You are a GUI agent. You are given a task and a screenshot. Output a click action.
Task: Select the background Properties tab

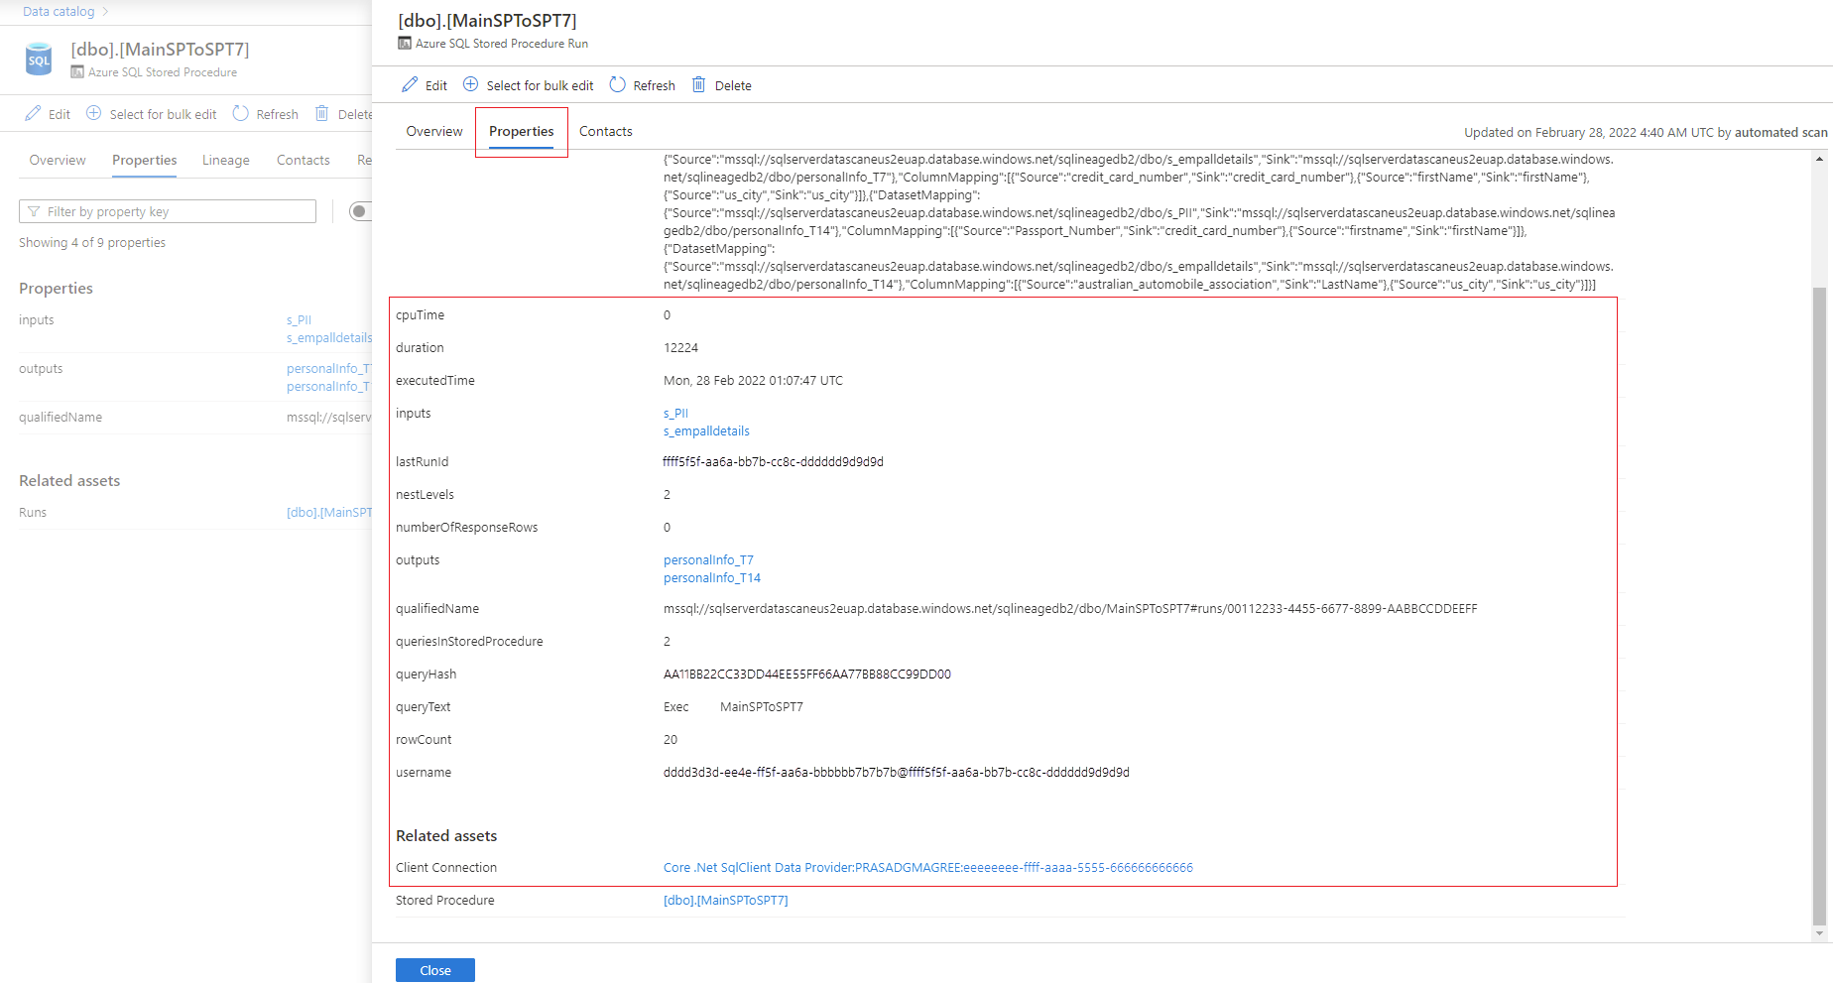(x=145, y=161)
